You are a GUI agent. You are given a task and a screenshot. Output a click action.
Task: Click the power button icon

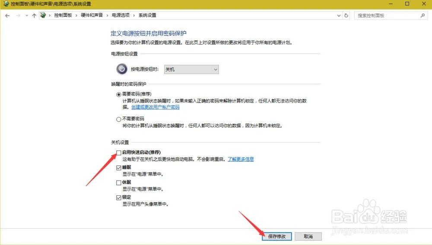tap(122, 69)
